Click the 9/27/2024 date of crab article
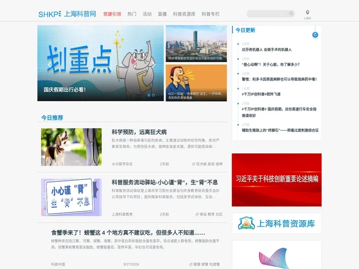The width and height of the screenshot is (359, 269). [x=131, y=264]
